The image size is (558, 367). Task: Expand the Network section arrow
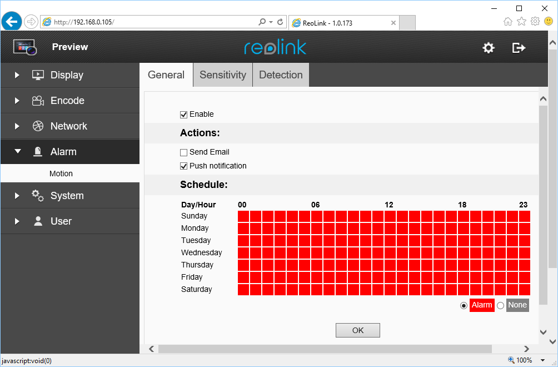(17, 126)
